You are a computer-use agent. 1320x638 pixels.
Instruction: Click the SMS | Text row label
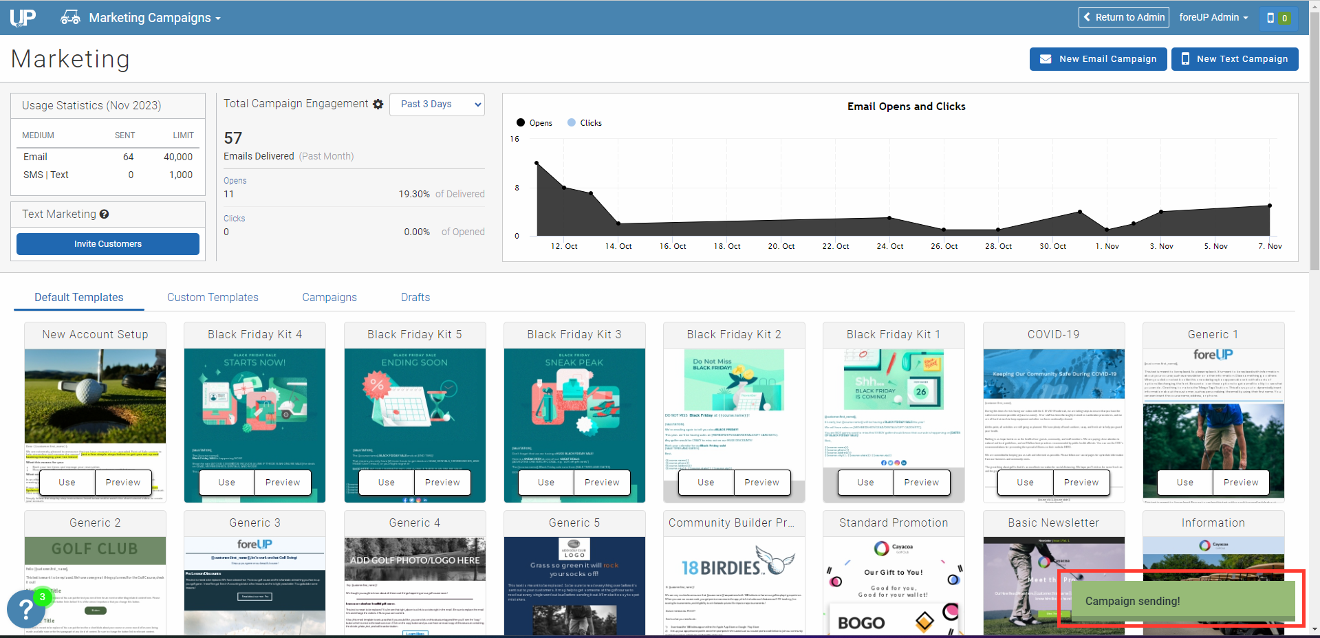46,175
